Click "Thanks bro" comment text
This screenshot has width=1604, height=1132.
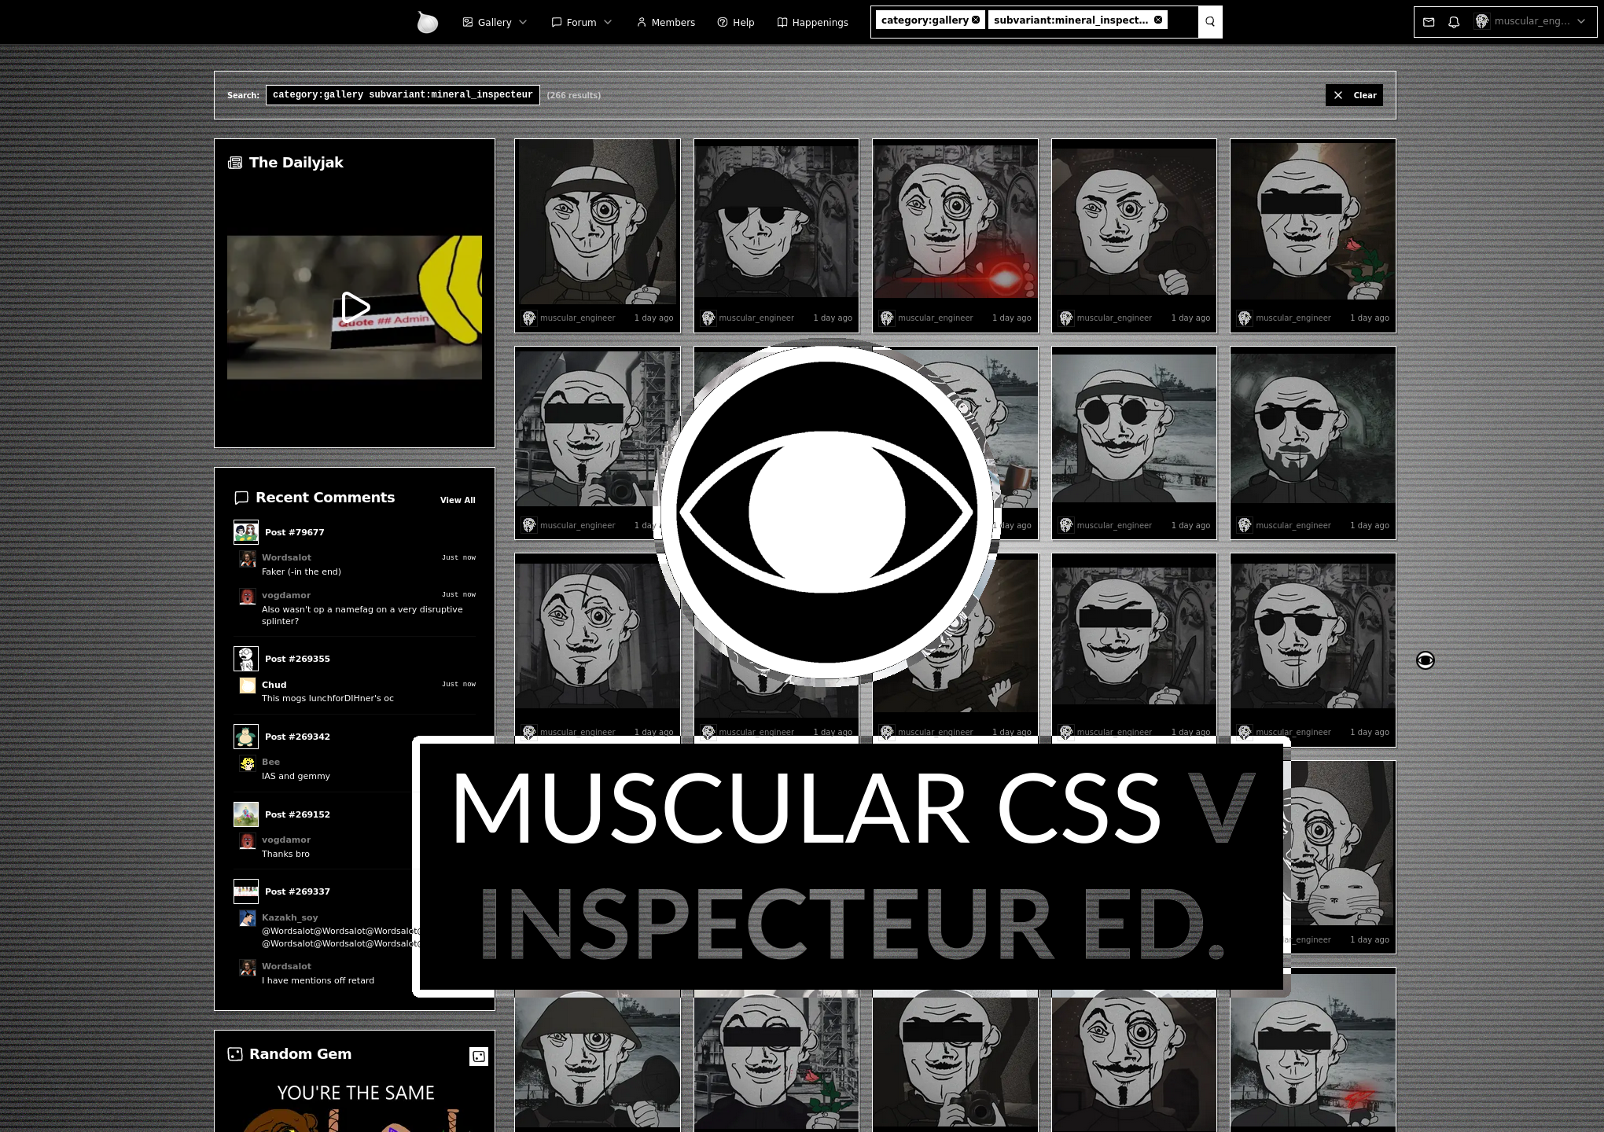click(285, 854)
